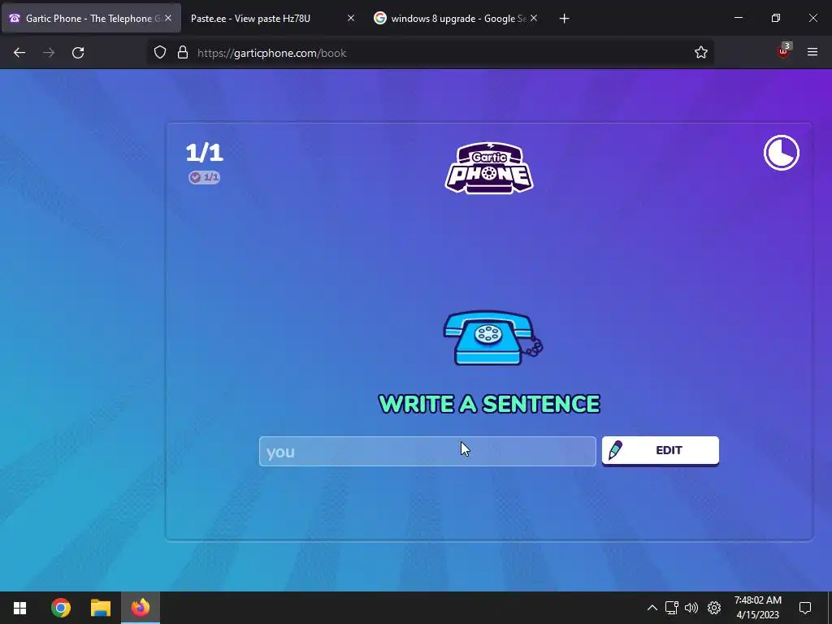Close the Gartic Phone tab
Screen dimensions: 832x624
coord(168,19)
